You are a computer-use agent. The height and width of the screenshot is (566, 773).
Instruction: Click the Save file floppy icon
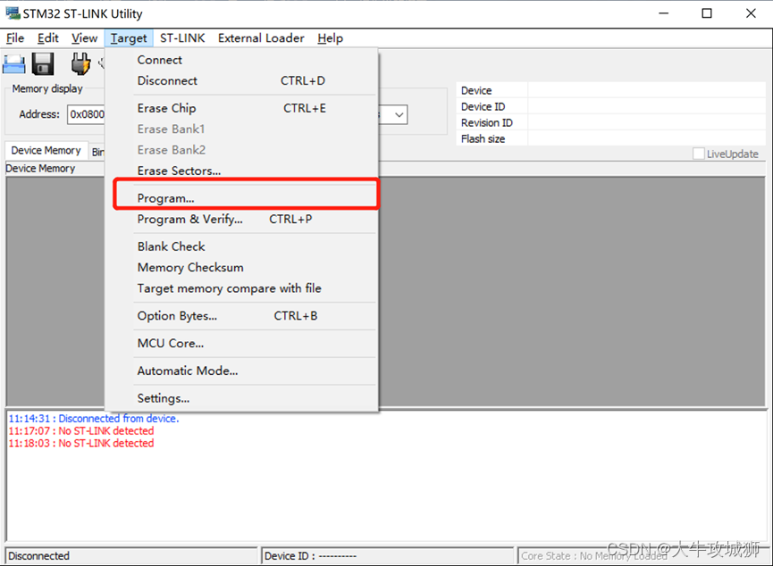[43, 64]
